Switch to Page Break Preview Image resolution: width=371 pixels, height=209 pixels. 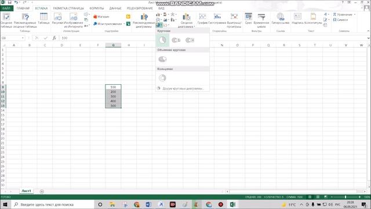[x=326, y=197]
